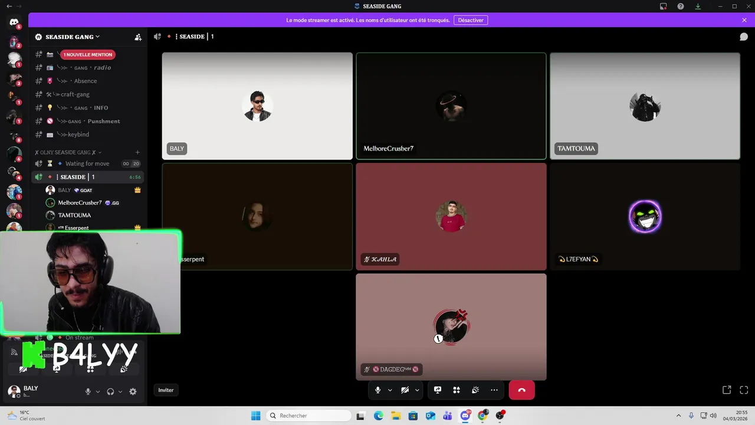The image size is (755, 425).
Task: Open microphone device options arrow in call bar
Action: pyautogui.click(x=390, y=390)
